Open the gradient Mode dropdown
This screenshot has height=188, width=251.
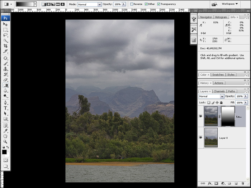90,4
